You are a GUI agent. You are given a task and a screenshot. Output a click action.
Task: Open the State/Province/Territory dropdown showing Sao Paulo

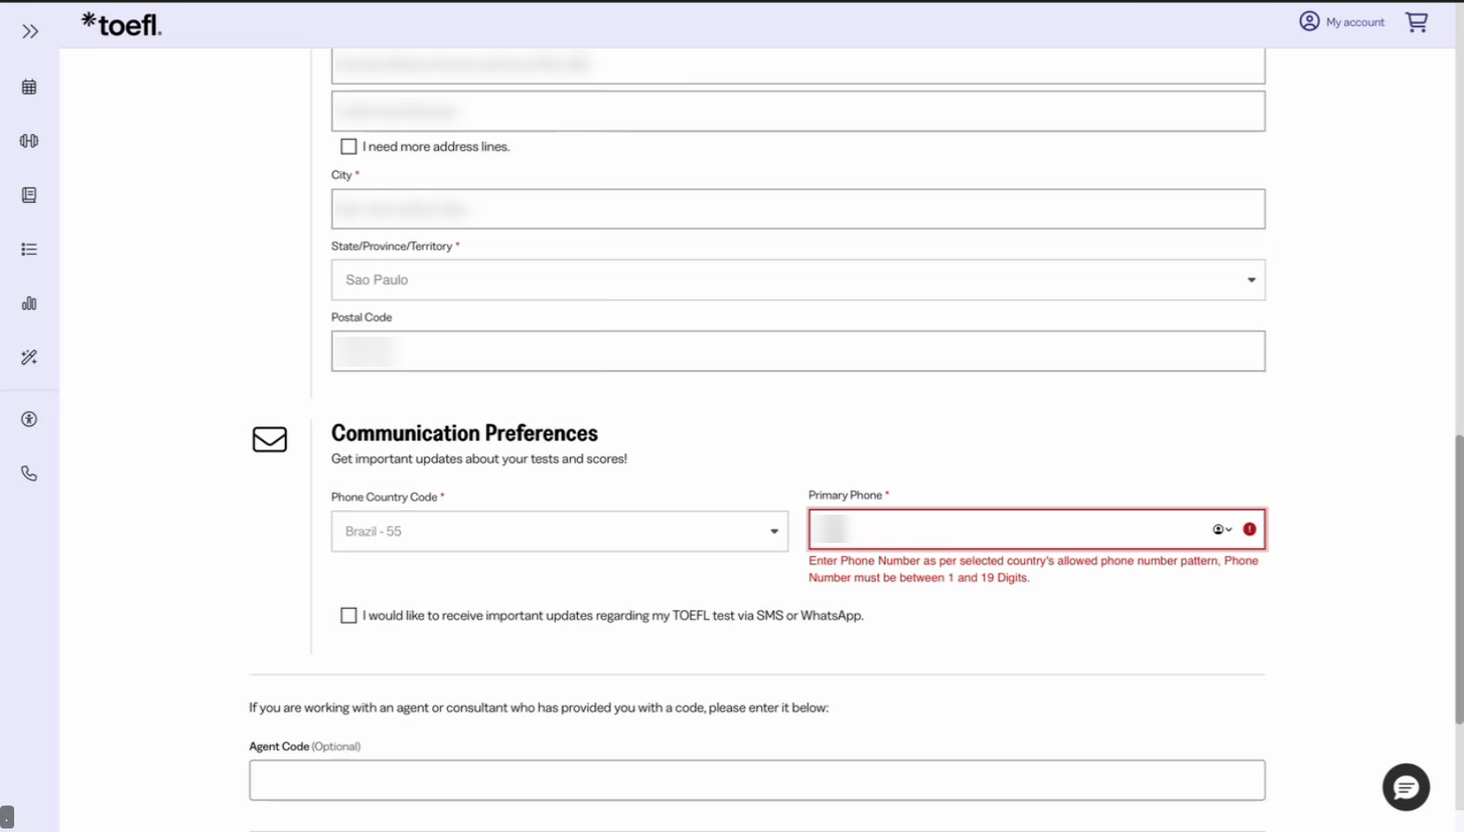(x=798, y=279)
